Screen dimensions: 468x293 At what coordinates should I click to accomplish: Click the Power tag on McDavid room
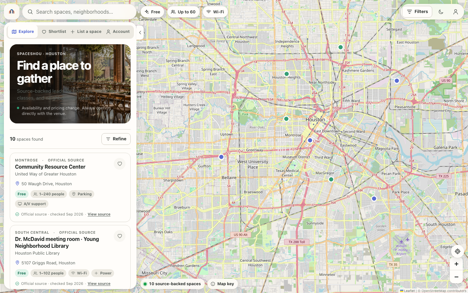coord(103,273)
